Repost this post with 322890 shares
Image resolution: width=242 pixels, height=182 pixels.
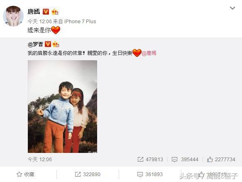(x=88, y=175)
